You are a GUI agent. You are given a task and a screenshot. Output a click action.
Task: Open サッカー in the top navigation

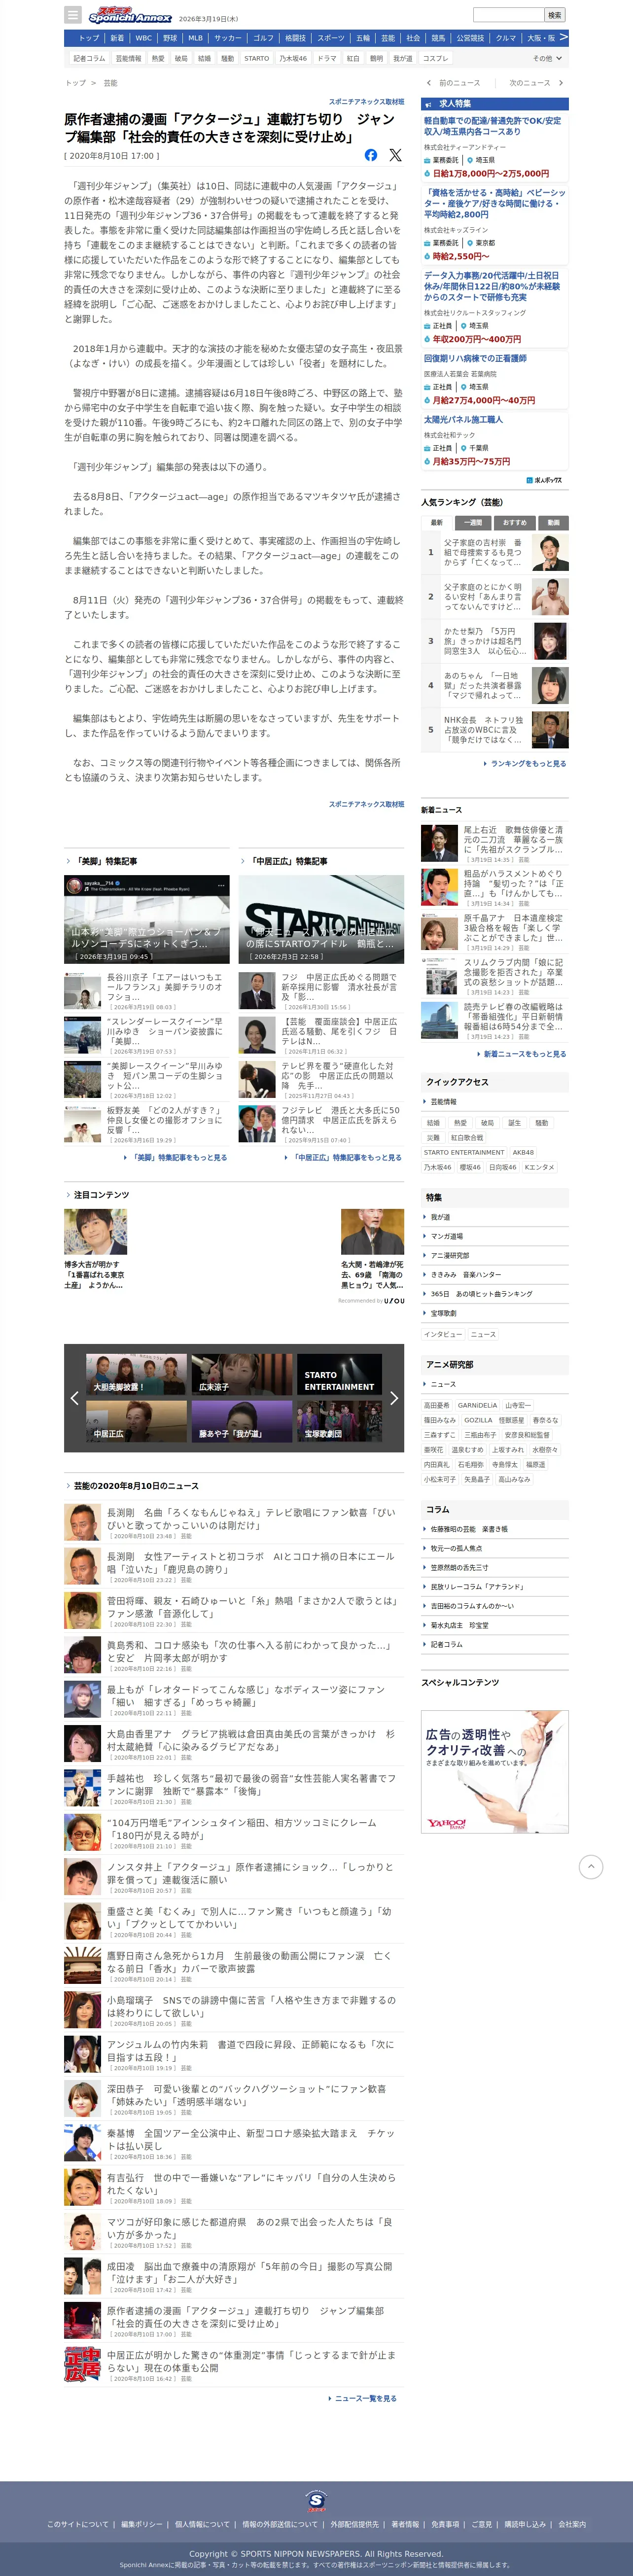click(227, 38)
